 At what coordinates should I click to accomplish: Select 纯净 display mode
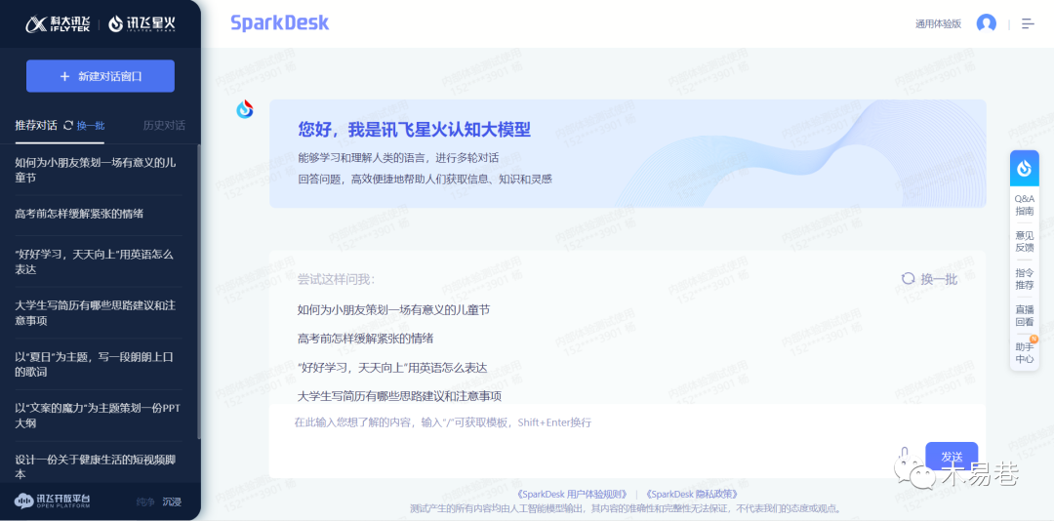[x=145, y=501]
